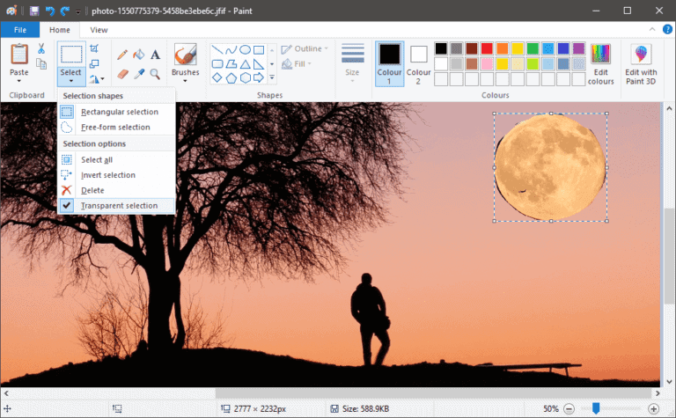Select the Eraser tool
676x418 pixels.
[122, 73]
